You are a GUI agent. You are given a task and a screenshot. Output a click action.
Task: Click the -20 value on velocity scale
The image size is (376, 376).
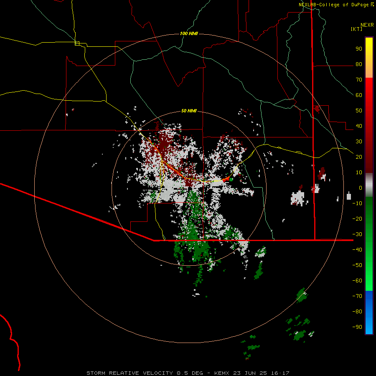click(357, 218)
